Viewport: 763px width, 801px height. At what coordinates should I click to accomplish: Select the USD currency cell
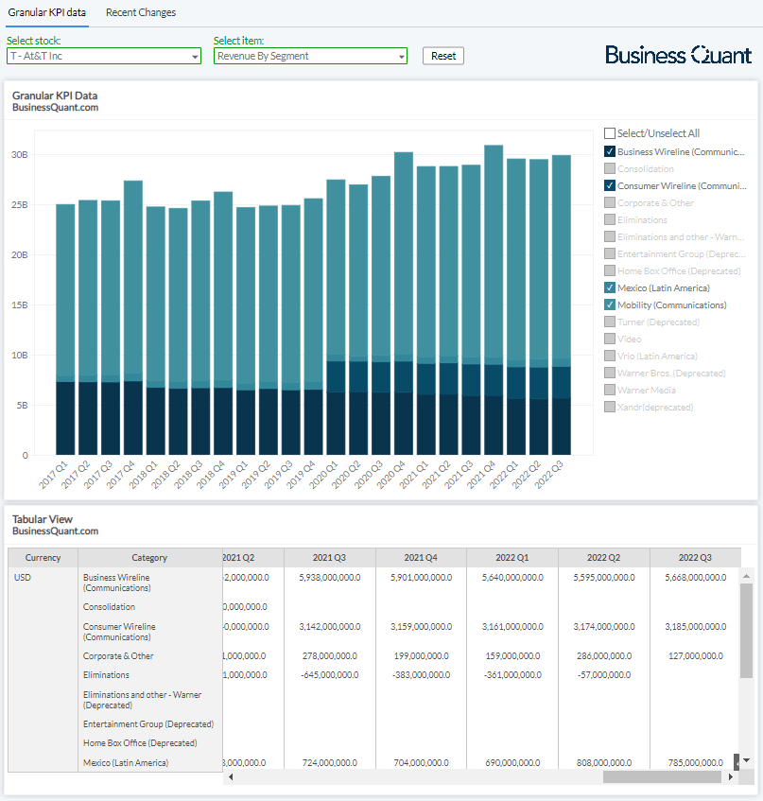(x=23, y=577)
